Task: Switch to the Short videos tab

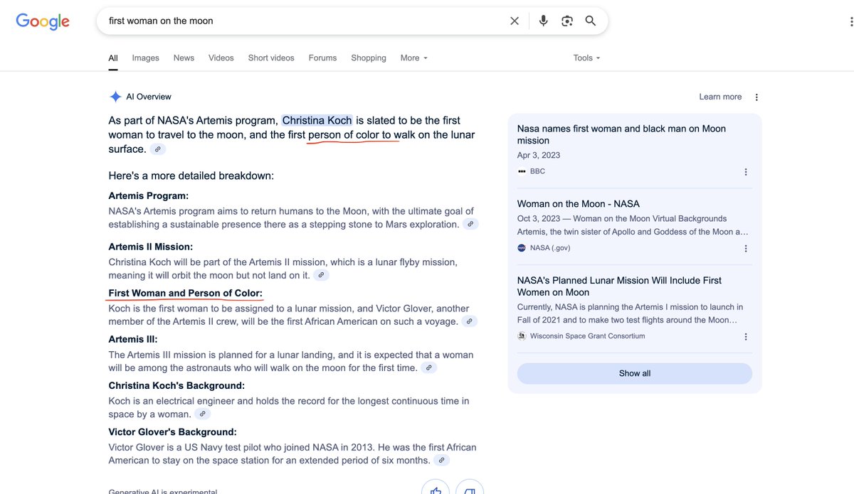Action: 271,58
